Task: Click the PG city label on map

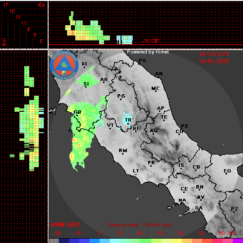Action: tap(121, 96)
